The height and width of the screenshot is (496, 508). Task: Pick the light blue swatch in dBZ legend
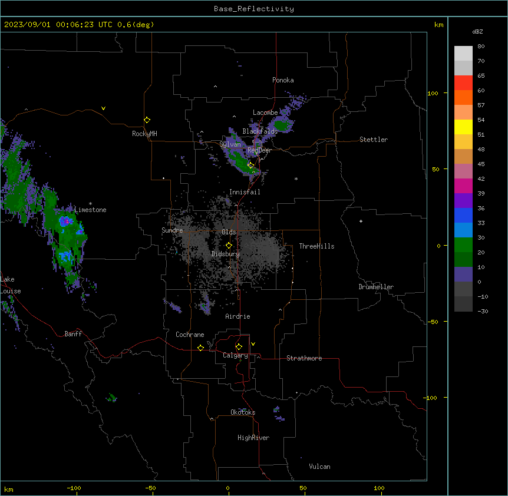pos(463,230)
